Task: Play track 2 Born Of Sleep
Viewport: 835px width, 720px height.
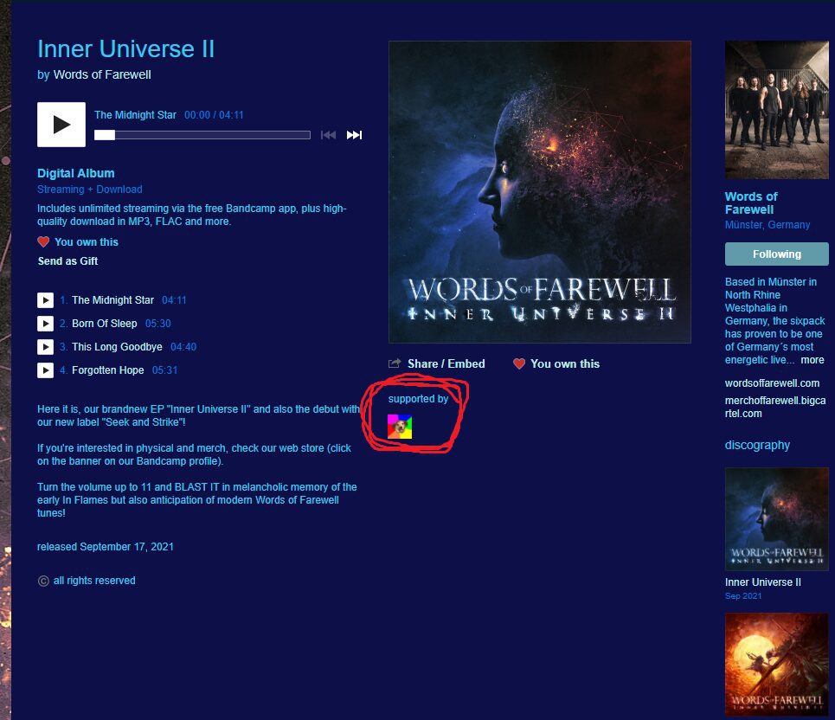Action: click(x=45, y=324)
